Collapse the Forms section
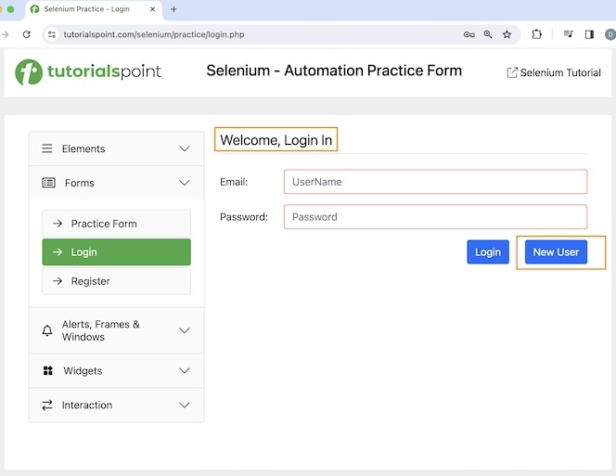 point(185,183)
